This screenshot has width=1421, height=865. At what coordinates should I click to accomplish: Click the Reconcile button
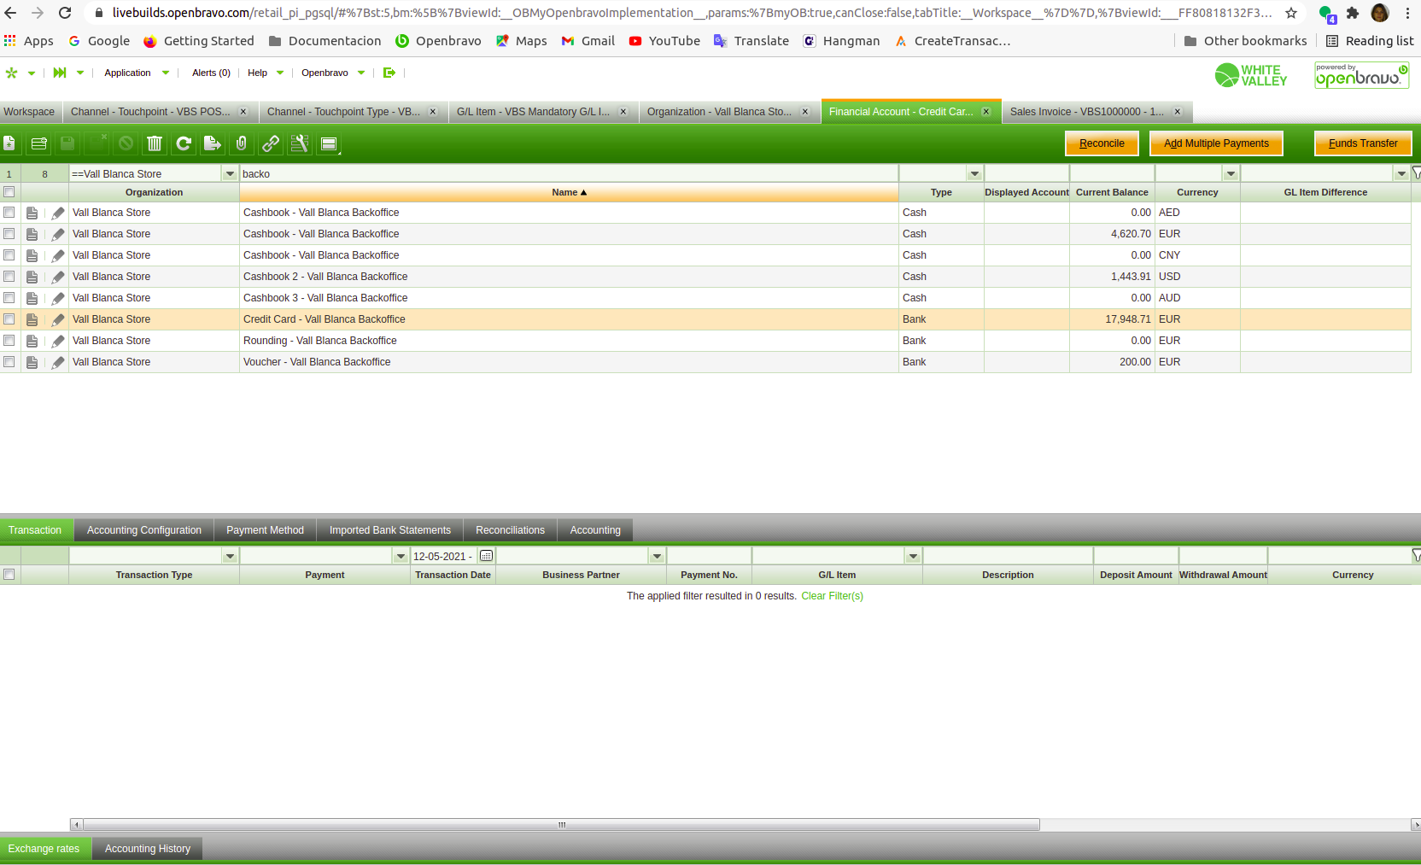click(x=1102, y=143)
